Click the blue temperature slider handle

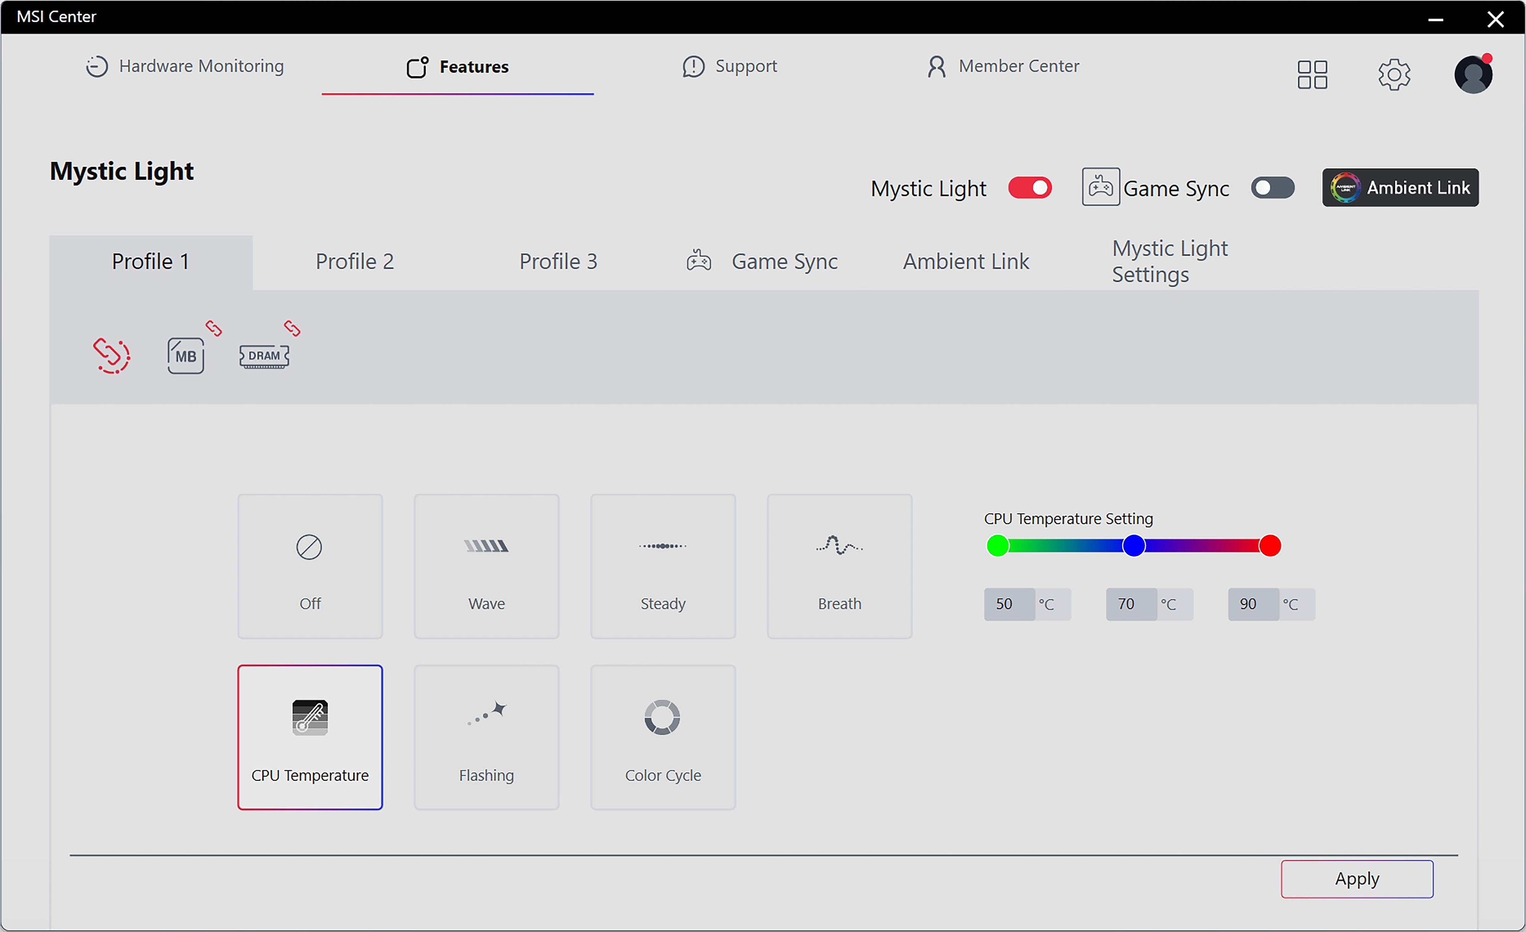pyautogui.click(x=1133, y=546)
